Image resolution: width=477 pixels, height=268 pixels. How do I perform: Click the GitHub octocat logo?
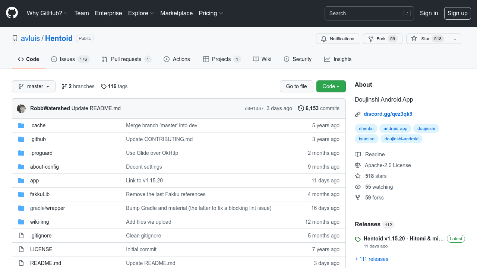click(x=12, y=13)
